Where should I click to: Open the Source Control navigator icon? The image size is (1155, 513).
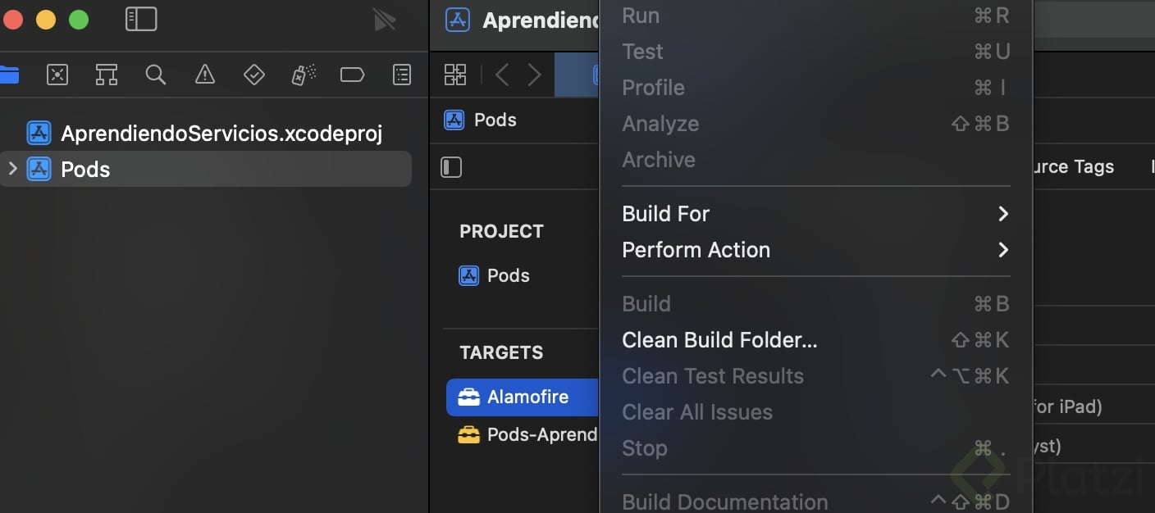tap(57, 75)
